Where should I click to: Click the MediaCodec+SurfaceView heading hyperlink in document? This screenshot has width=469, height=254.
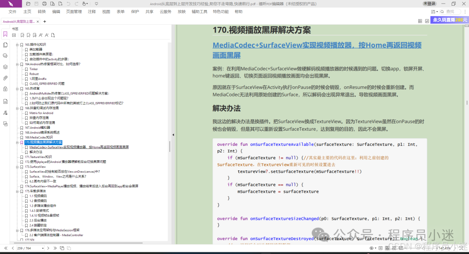(x=317, y=50)
